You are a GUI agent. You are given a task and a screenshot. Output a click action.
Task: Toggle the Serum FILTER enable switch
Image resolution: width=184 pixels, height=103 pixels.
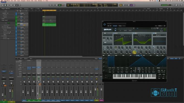click(x=154, y=33)
